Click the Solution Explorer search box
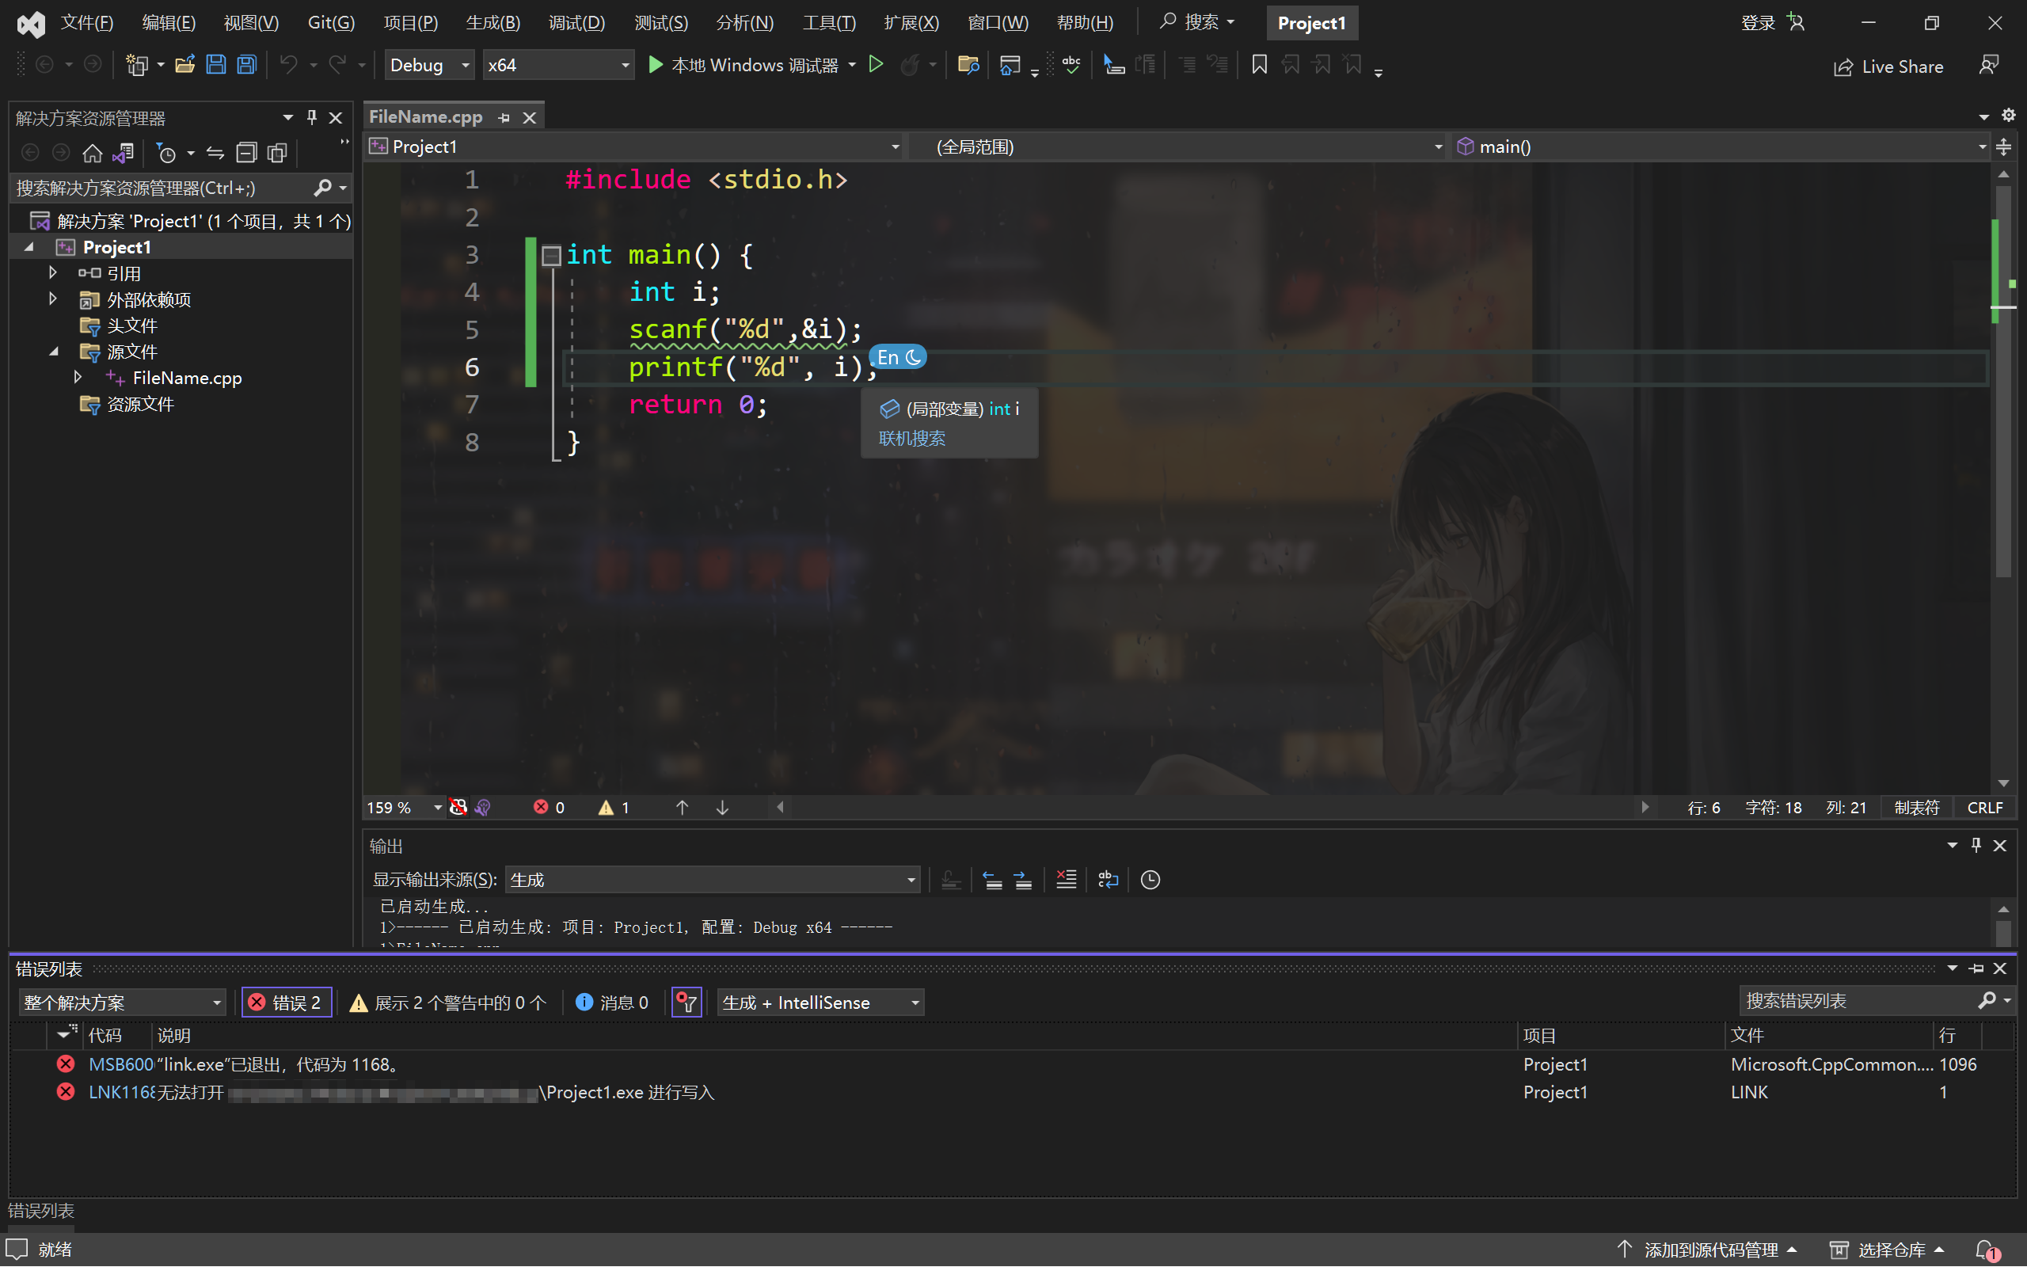The width and height of the screenshot is (2027, 1267). [x=163, y=188]
